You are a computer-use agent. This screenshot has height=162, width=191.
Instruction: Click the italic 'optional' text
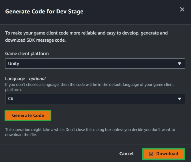click(37, 78)
